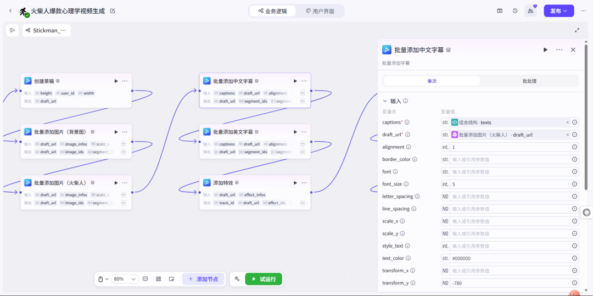Select the 单次 mode option
This screenshot has height=296, width=593.
(432, 81)
